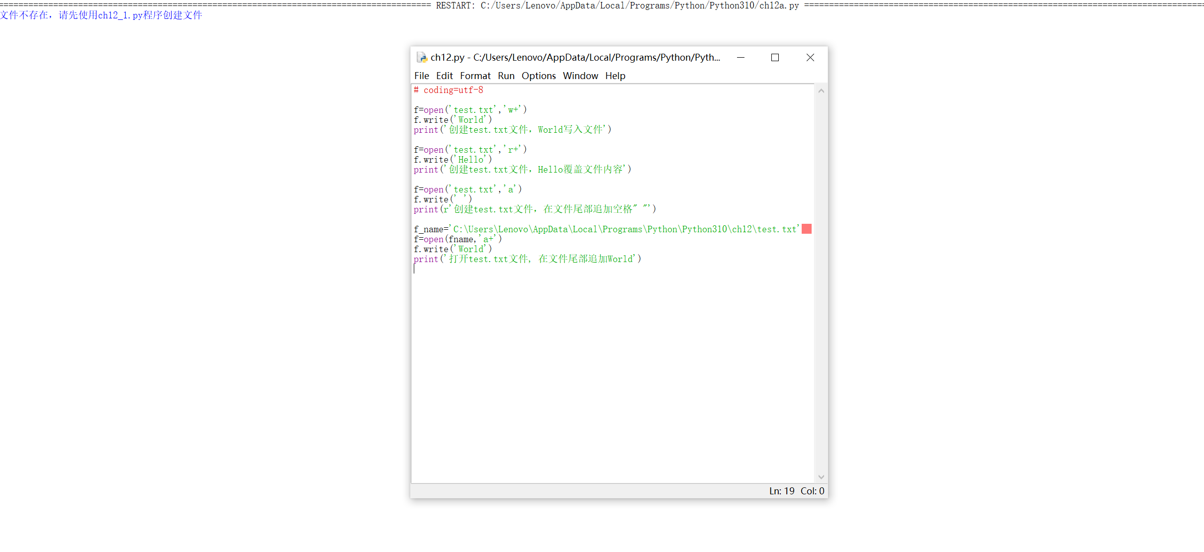Open the File menu

pos(421,76)
